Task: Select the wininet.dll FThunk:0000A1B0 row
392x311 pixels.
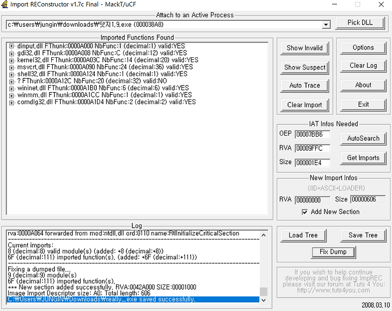Action: [x=103, y=88]
